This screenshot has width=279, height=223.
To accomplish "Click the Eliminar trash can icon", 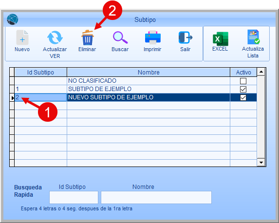I will (87, 37).
